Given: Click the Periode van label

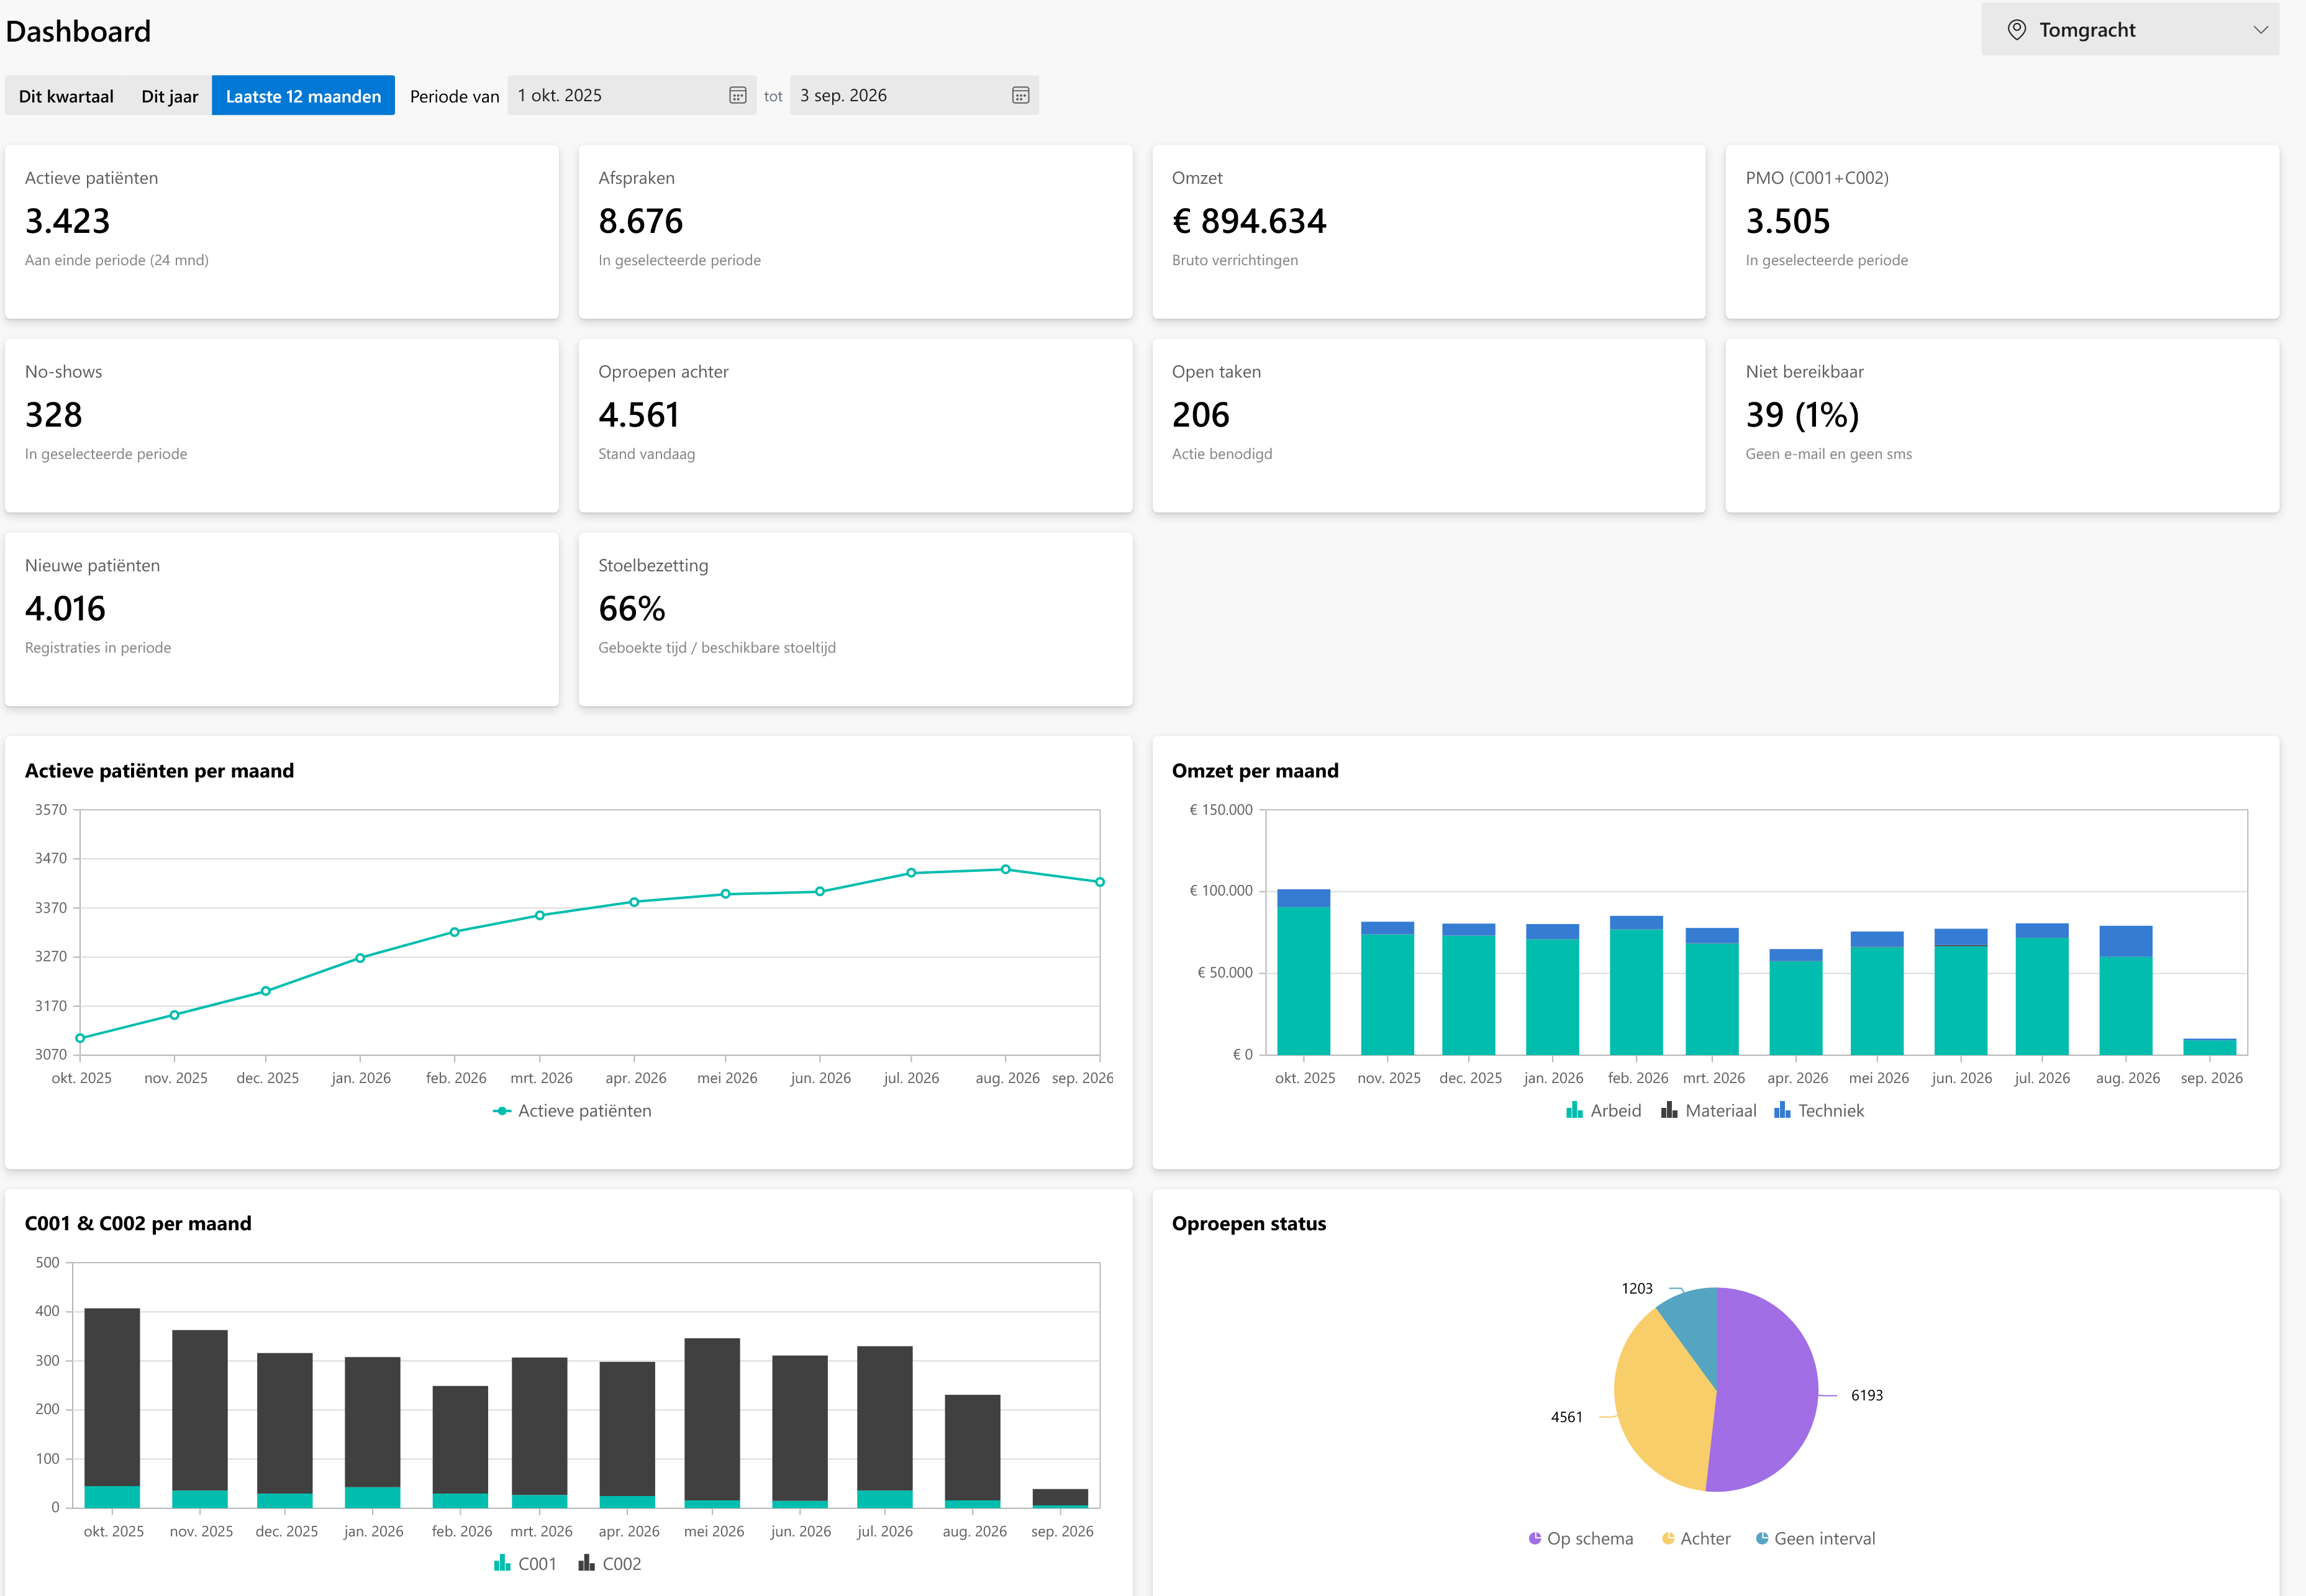Looking at the screenshot, I should (x=455, y=96).
